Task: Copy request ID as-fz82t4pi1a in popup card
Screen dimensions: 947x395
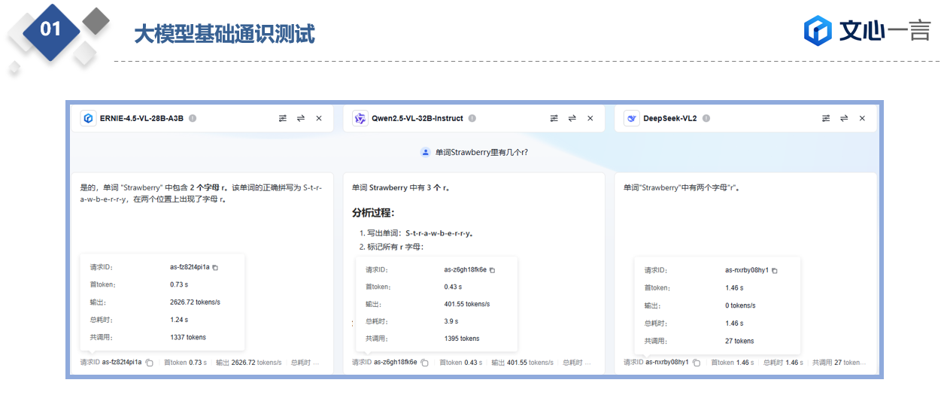Action: point(215,267)
